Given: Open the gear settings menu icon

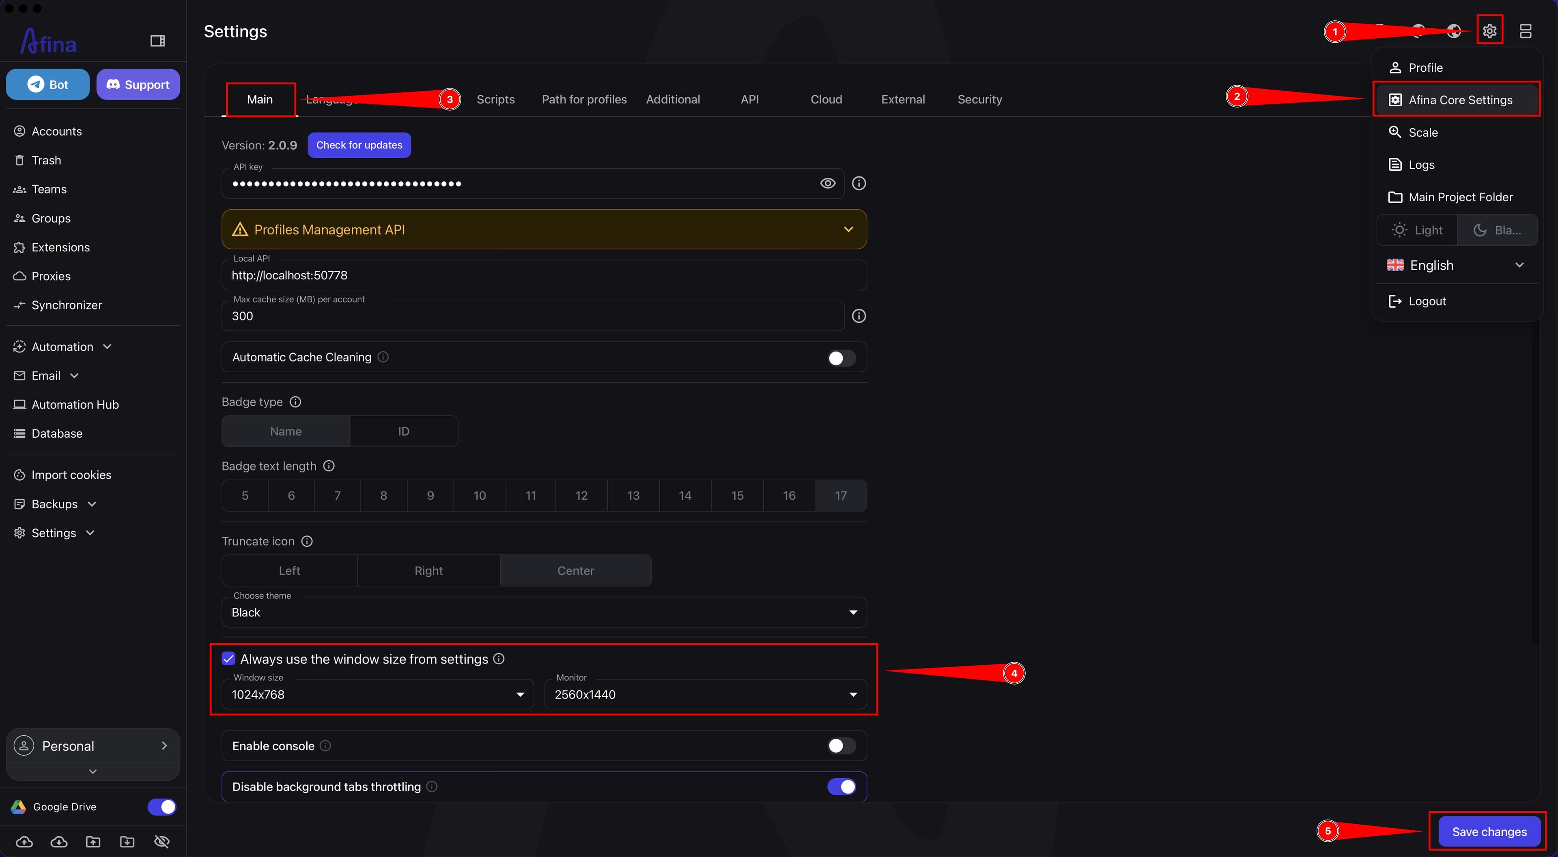Looking at the screenshot, I should click(x=1489, y=31).
